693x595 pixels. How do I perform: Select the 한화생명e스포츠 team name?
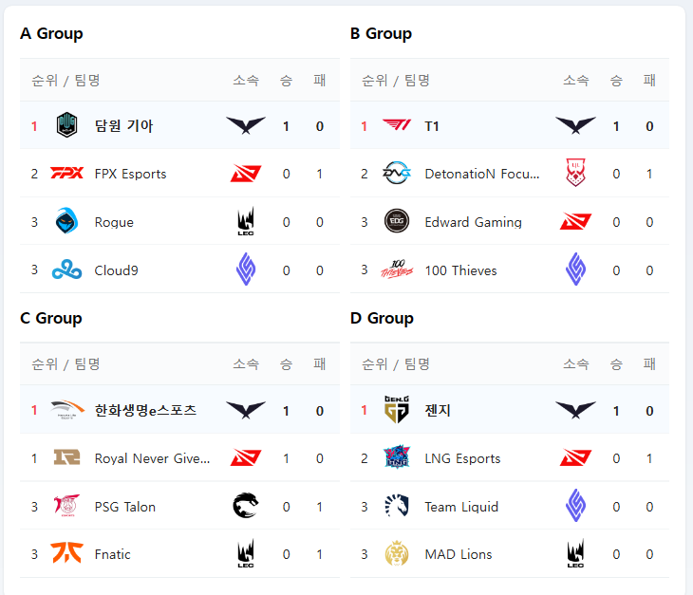pos(145,410)
